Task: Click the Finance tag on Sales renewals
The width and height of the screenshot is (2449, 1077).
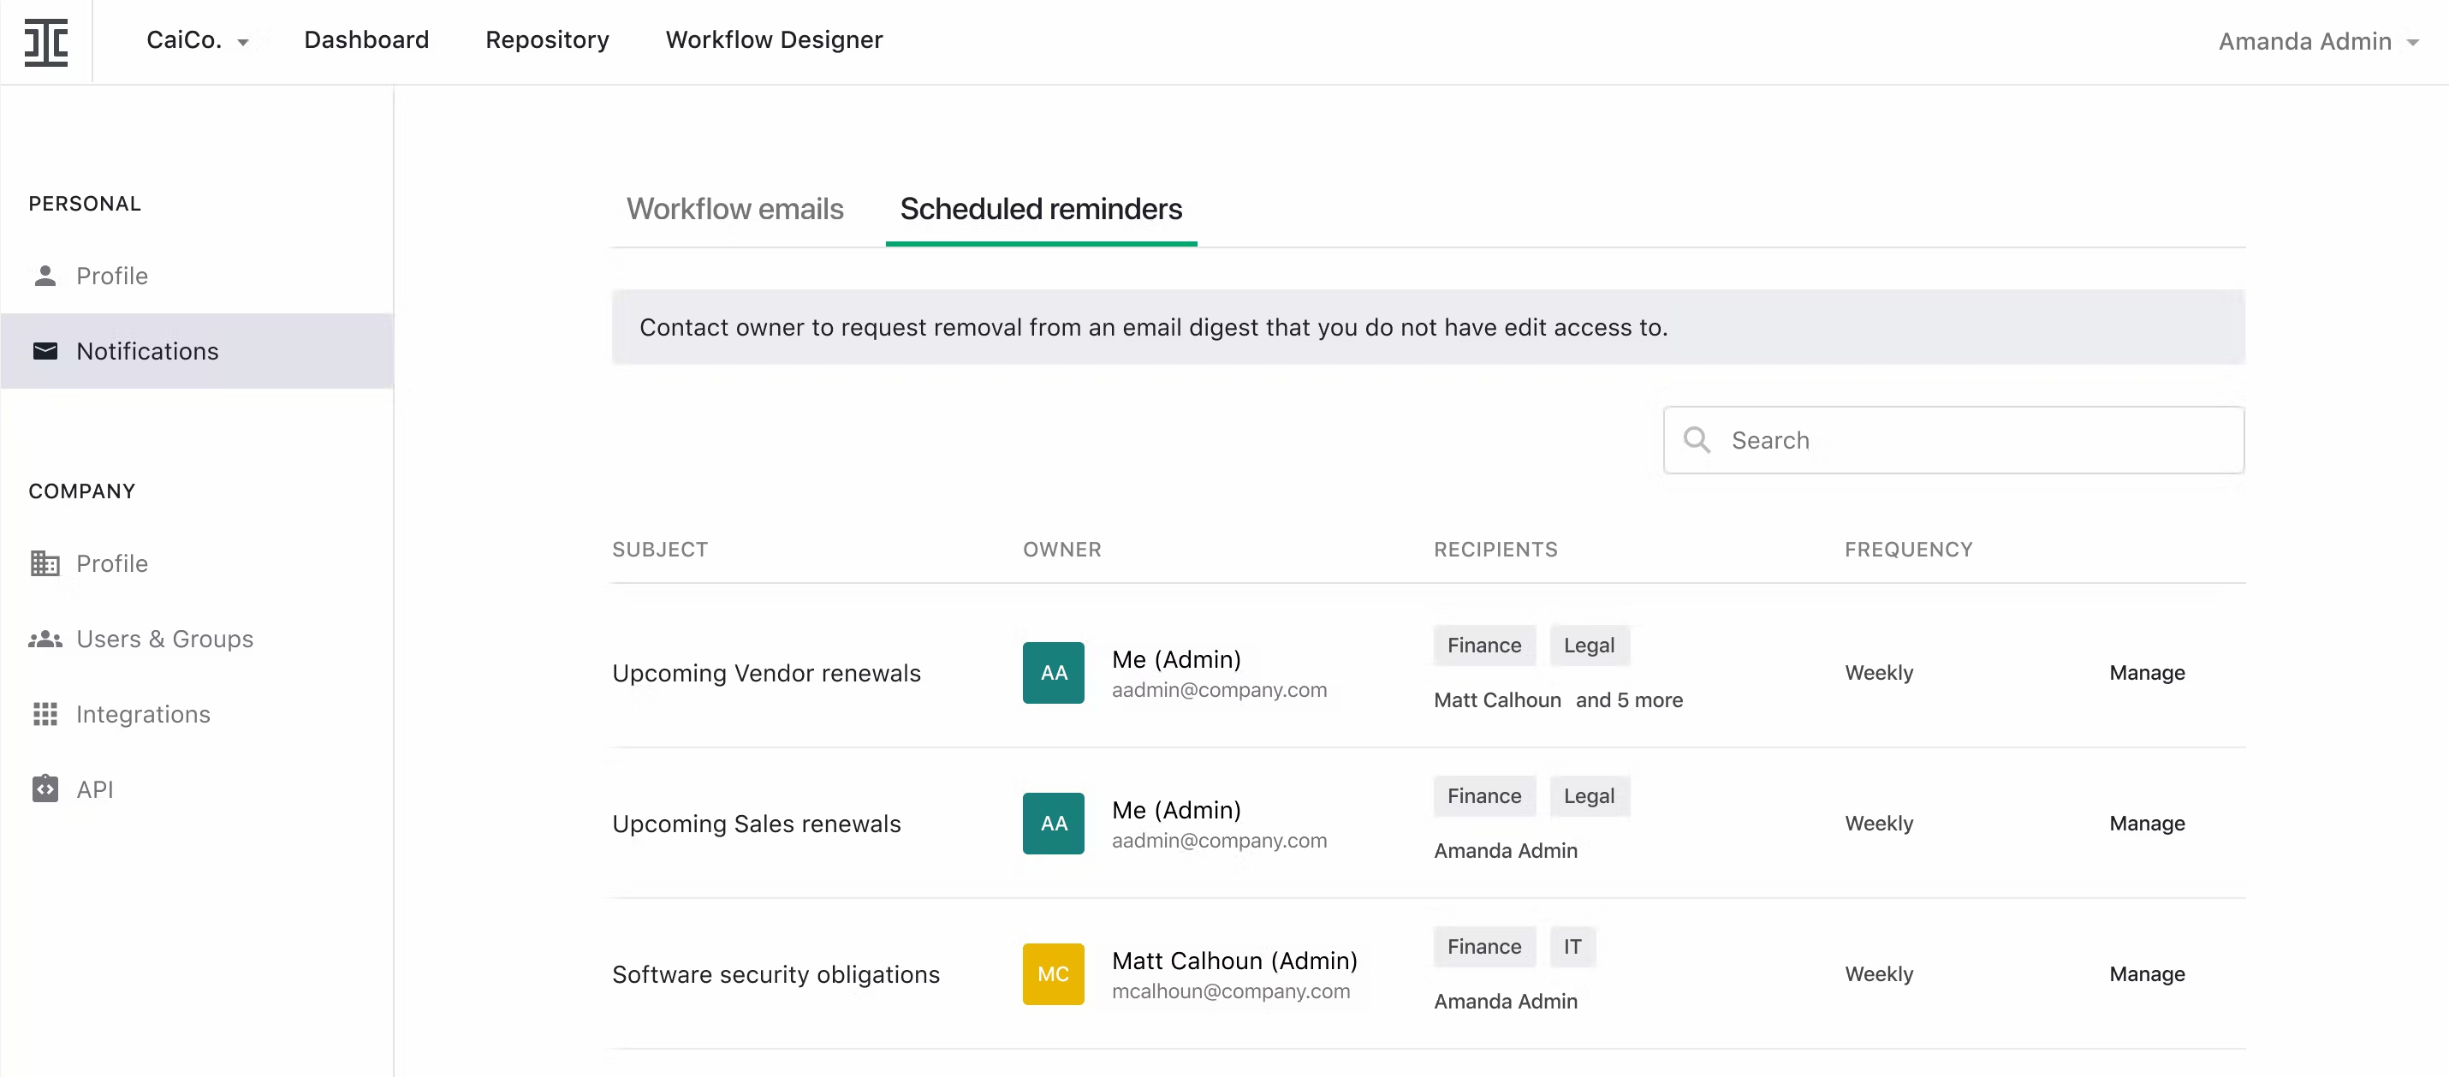Action: point(1484,796)
